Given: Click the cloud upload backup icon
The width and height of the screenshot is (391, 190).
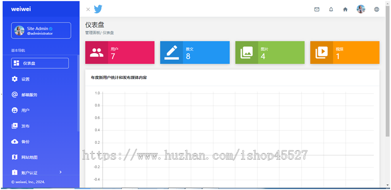Looking at the screenshot, I should tap(15, 141).
